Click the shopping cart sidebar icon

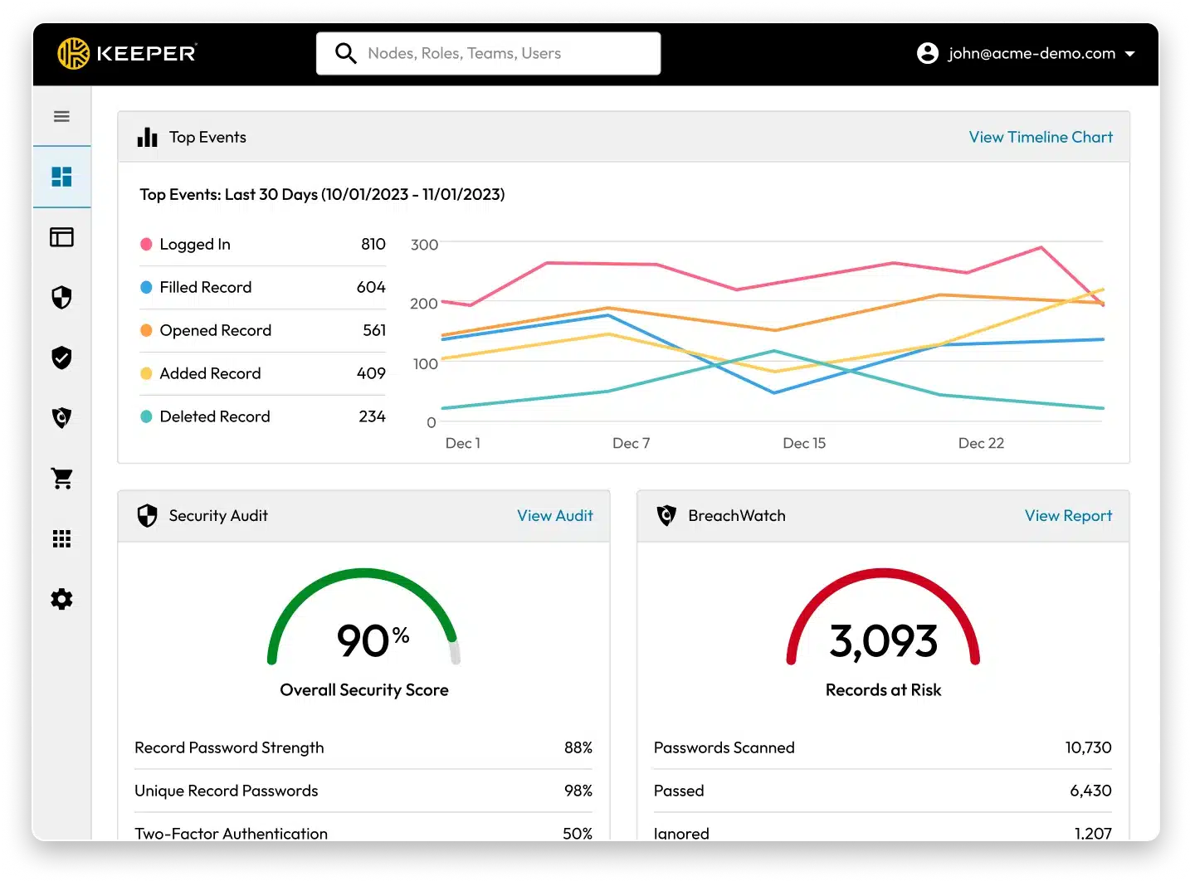click(x=61, y=478)
